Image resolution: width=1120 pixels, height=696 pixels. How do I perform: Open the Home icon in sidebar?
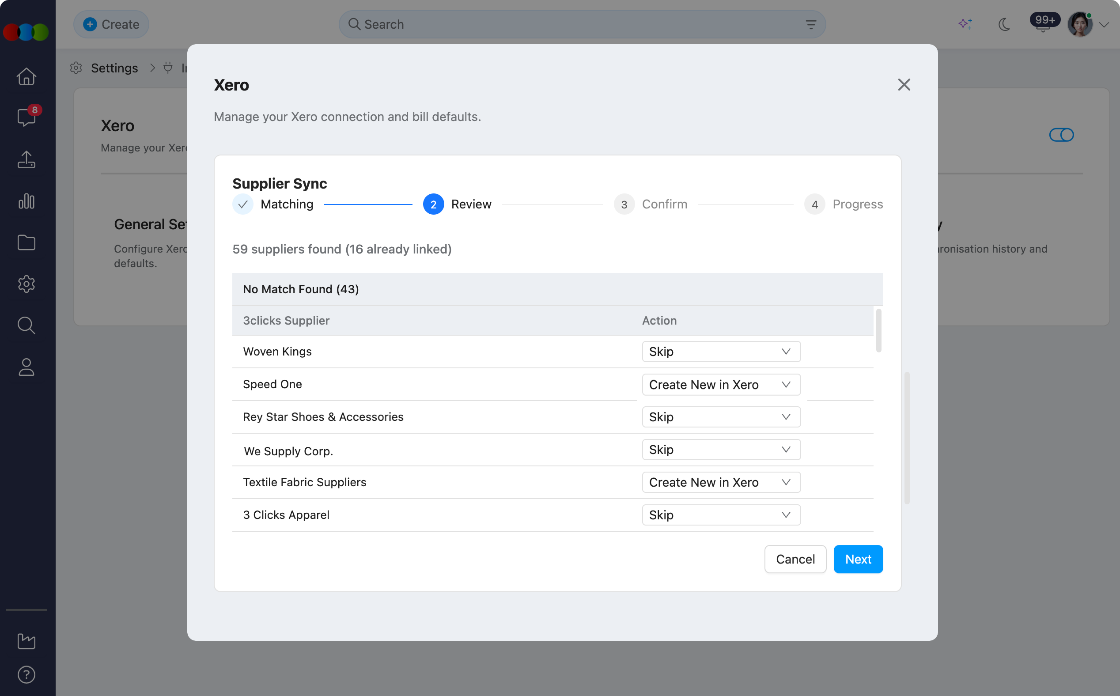26,76
